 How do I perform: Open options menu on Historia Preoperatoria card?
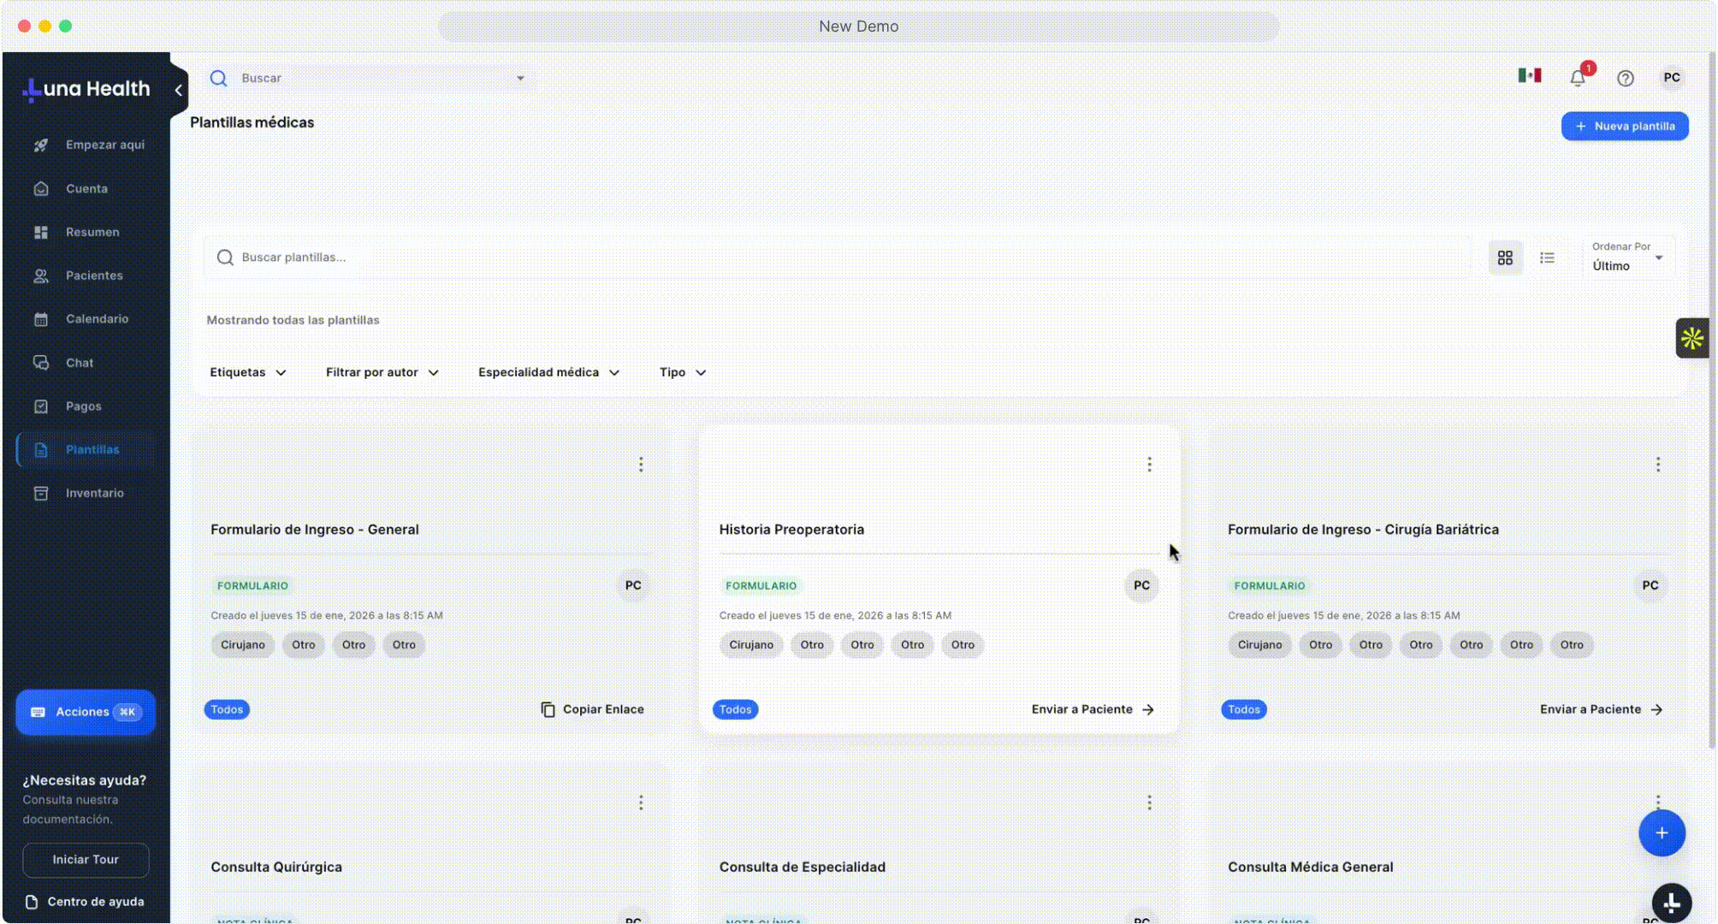1149,465
